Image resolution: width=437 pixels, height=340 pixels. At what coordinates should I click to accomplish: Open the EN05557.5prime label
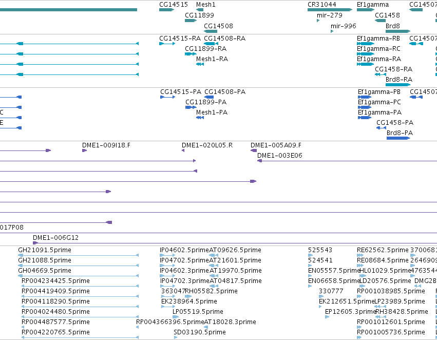334,271
